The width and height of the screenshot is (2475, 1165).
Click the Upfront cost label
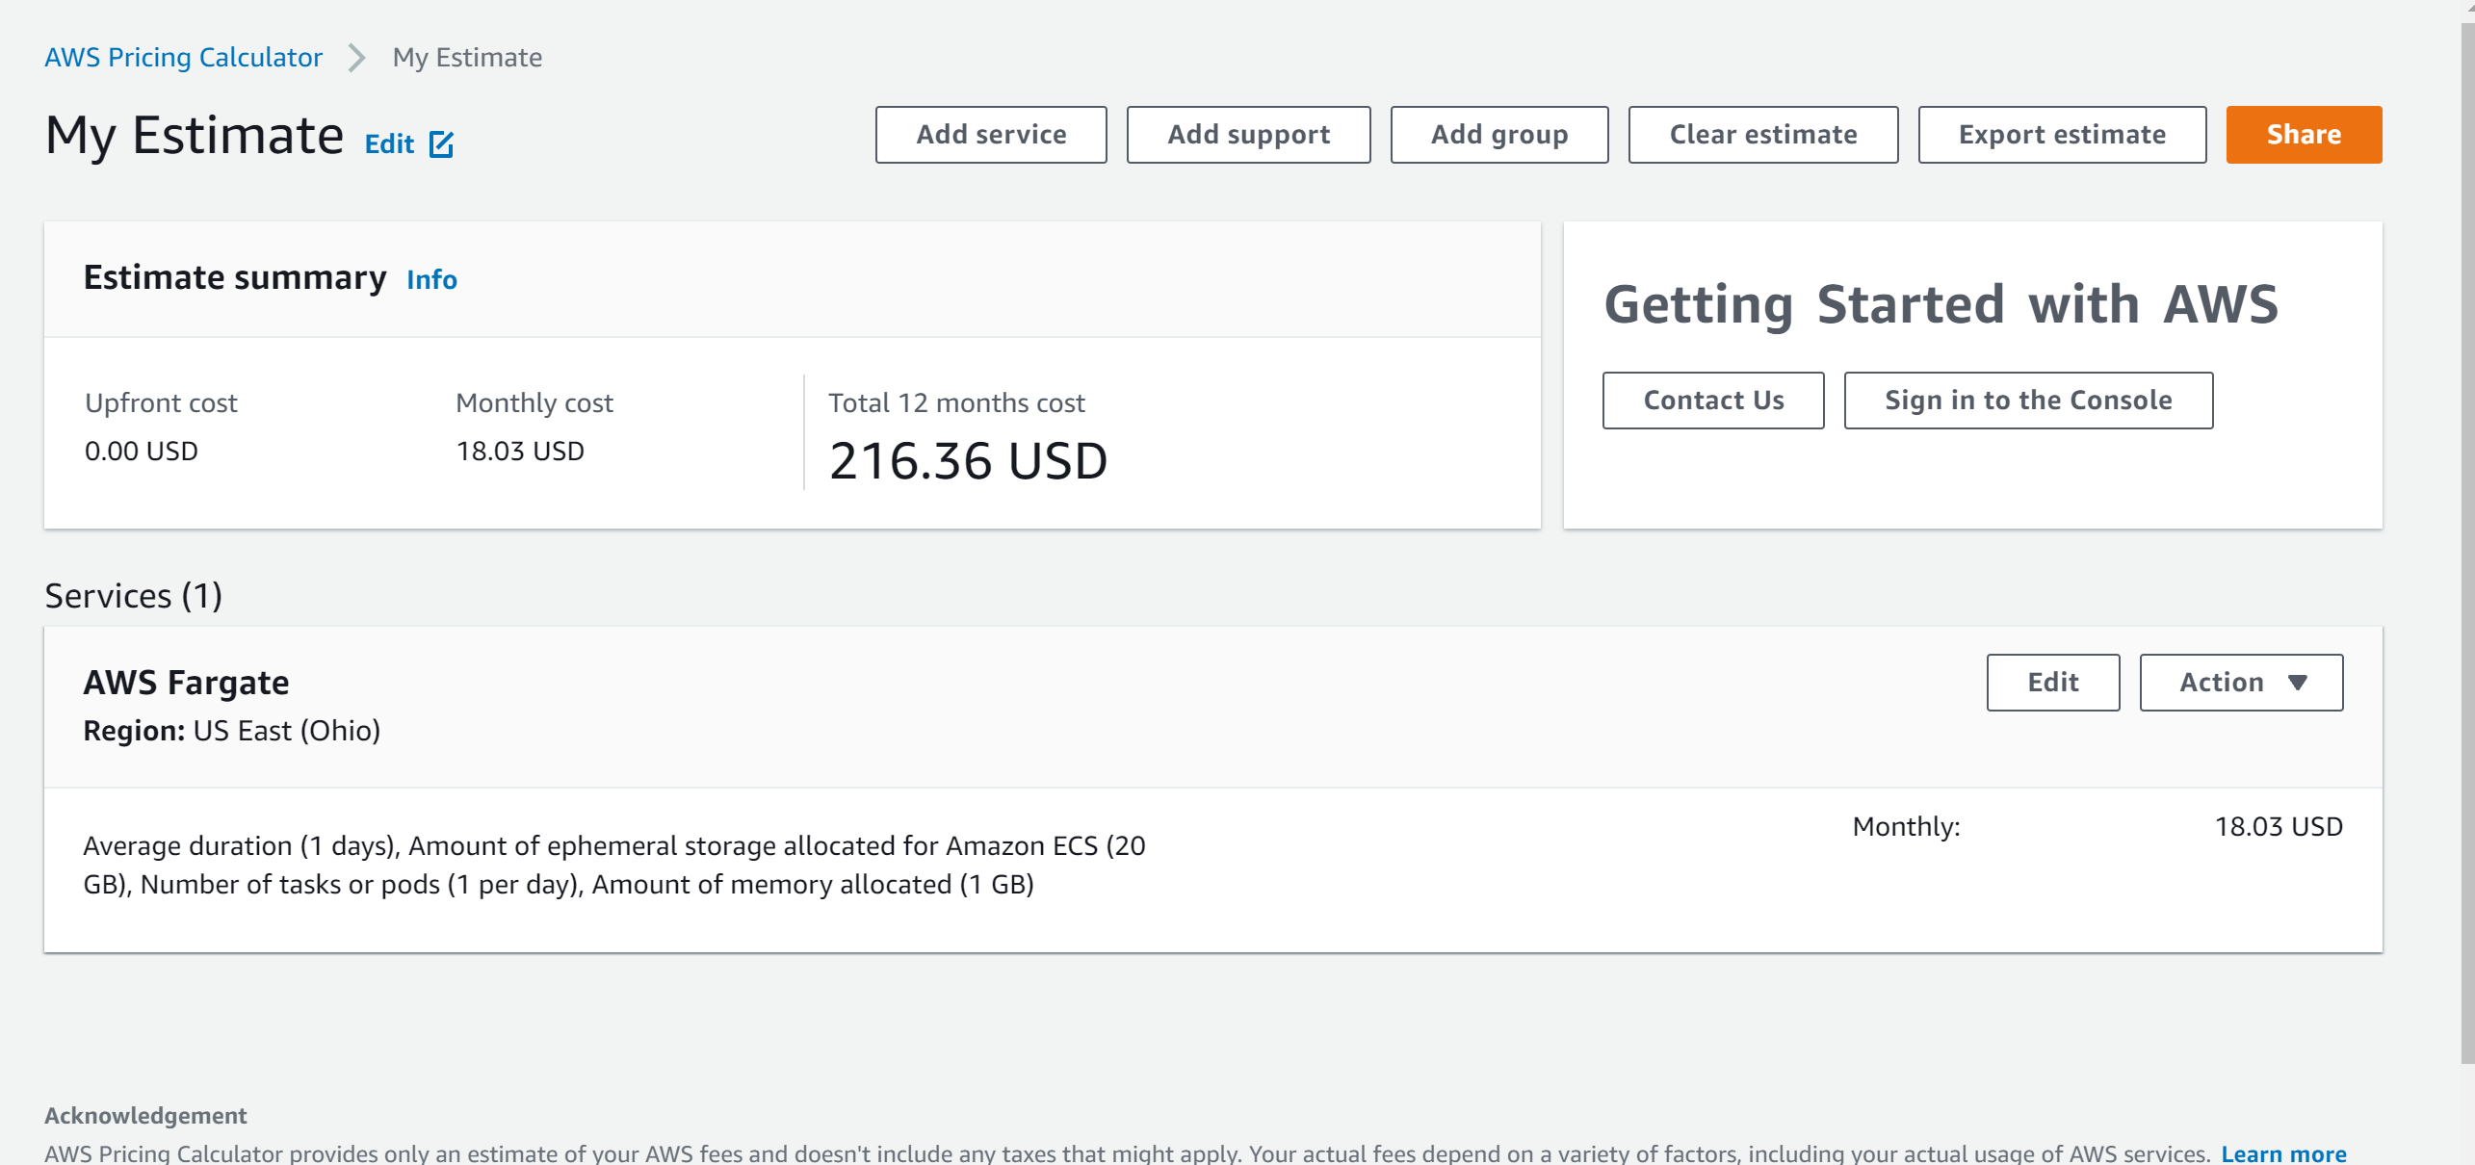tap(161, 402)
